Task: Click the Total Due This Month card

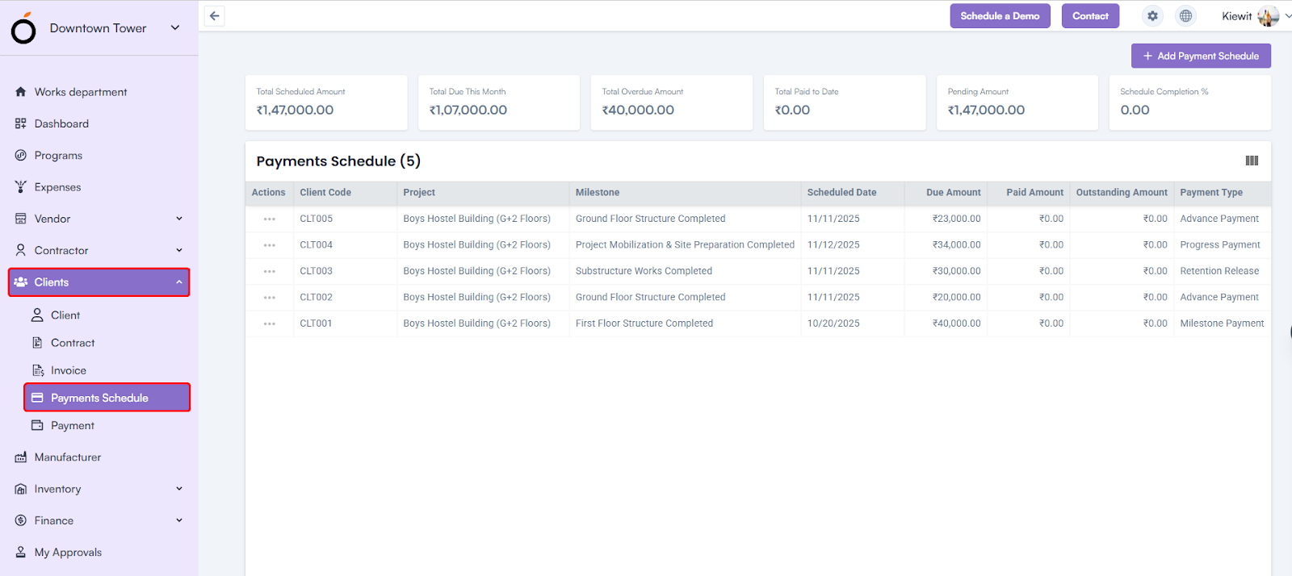Action: tap(499, 102)
